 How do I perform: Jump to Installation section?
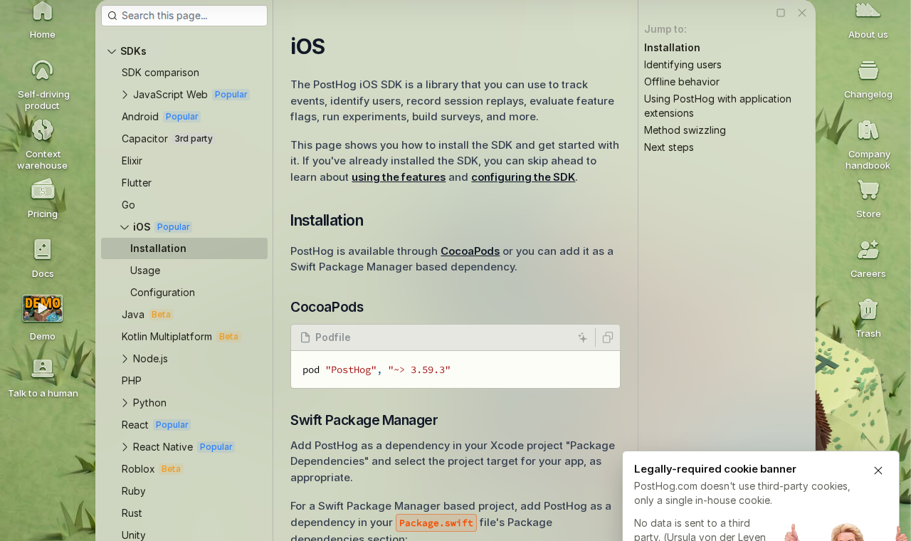coord(672,48)
